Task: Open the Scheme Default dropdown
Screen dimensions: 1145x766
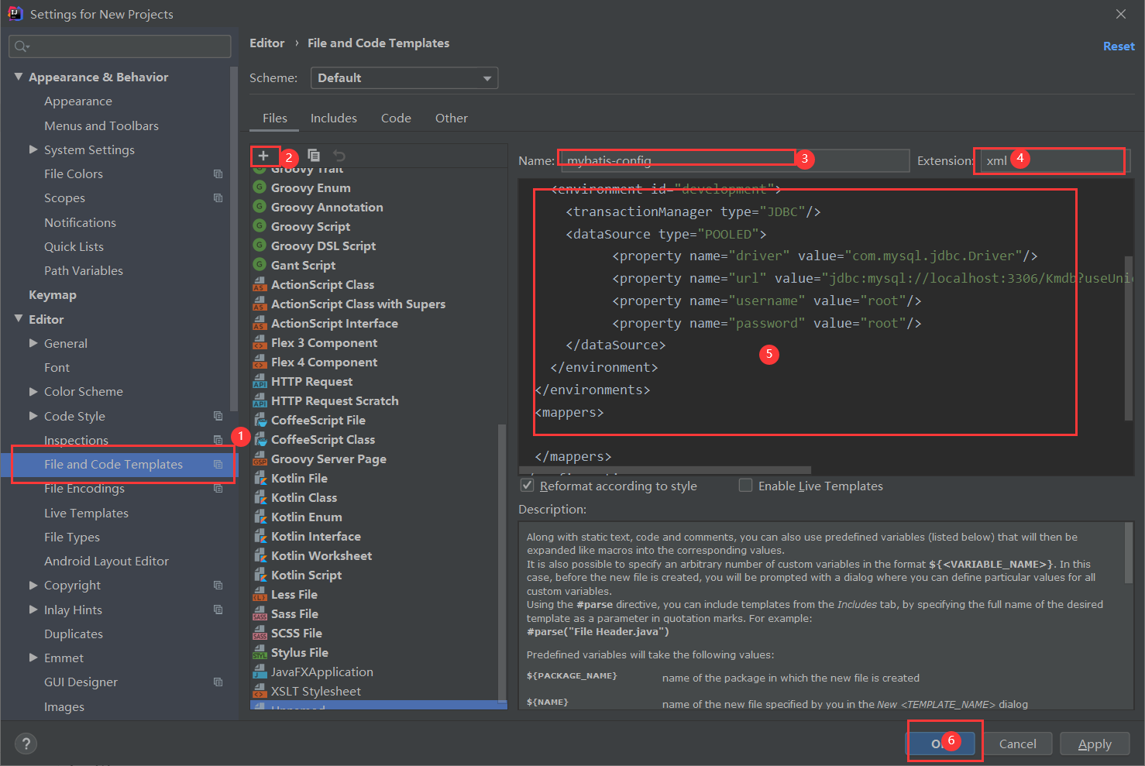Action: pyautogui.click(x=404, y=78)
